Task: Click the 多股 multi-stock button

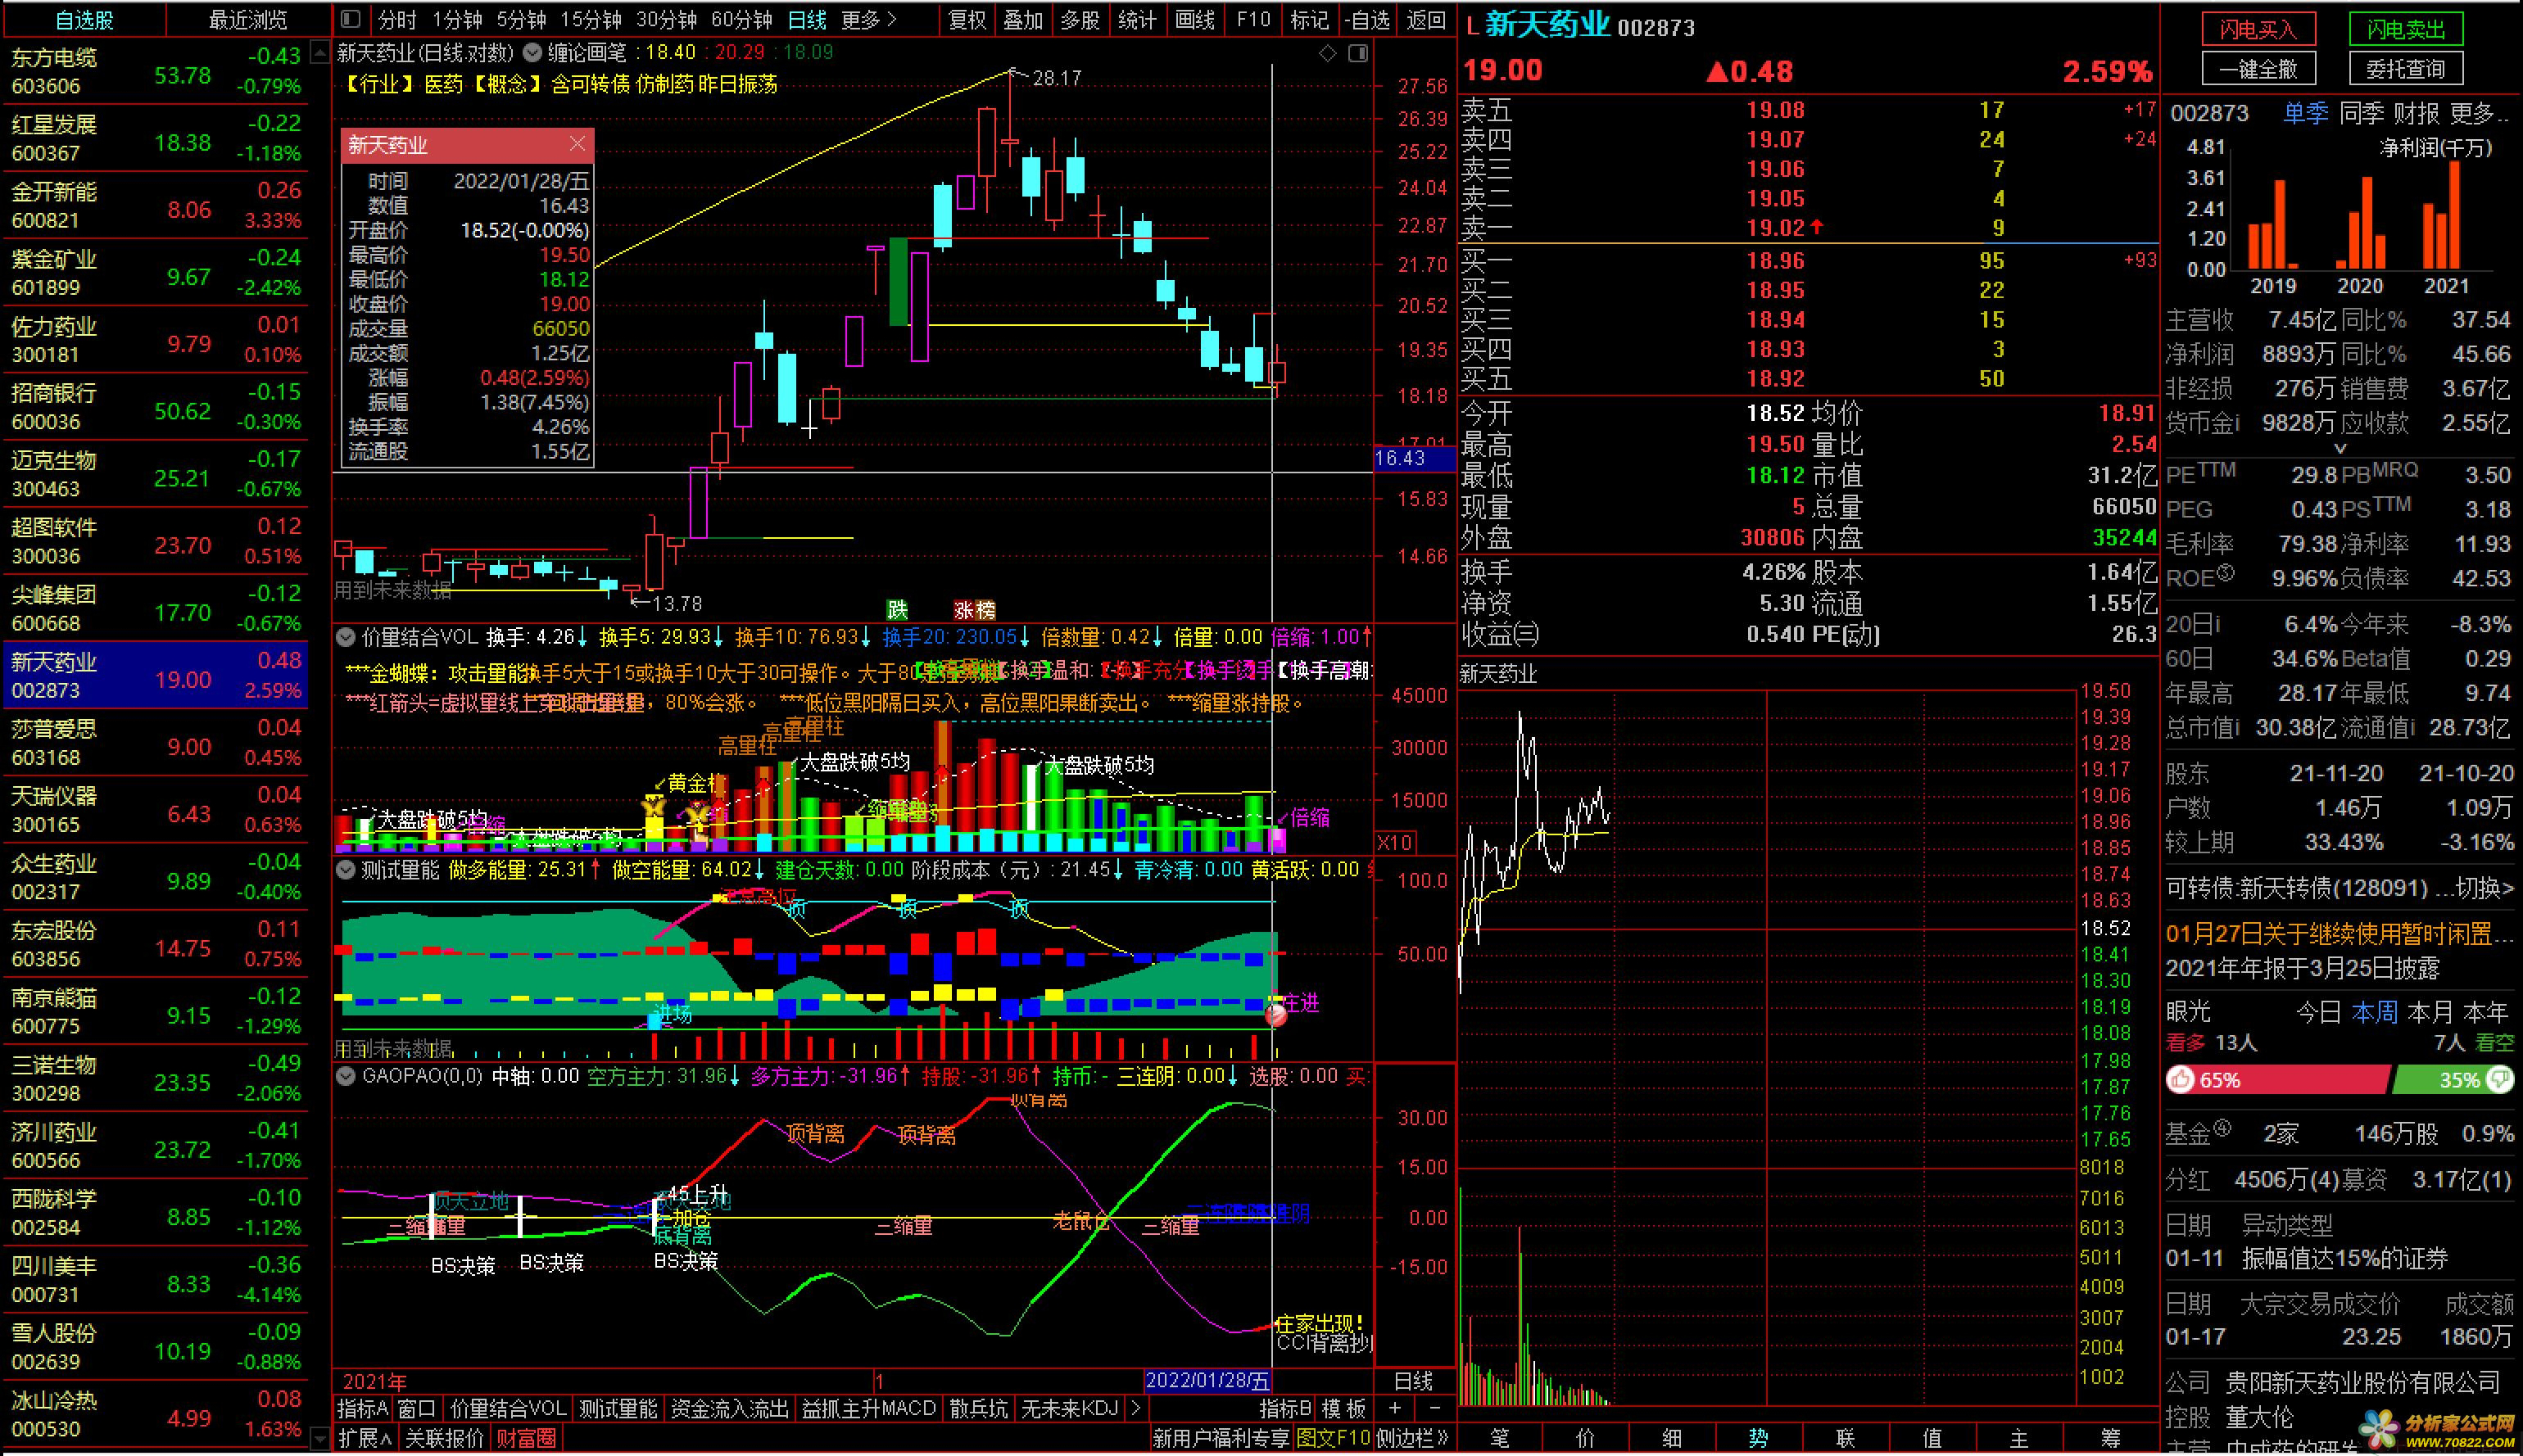Action: coord(1080,20)
